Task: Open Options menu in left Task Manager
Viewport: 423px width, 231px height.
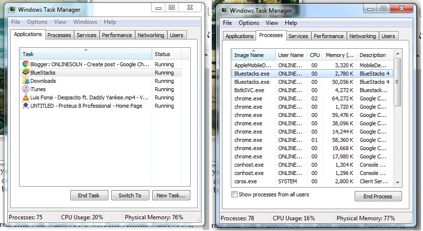Action: pos(37,22)
